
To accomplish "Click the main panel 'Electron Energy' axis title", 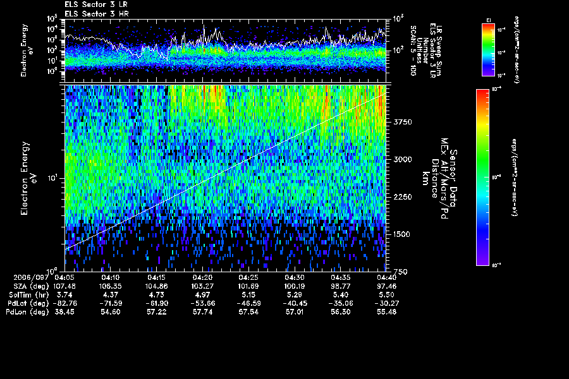I will pyautogui.click(x=24, y=178).
